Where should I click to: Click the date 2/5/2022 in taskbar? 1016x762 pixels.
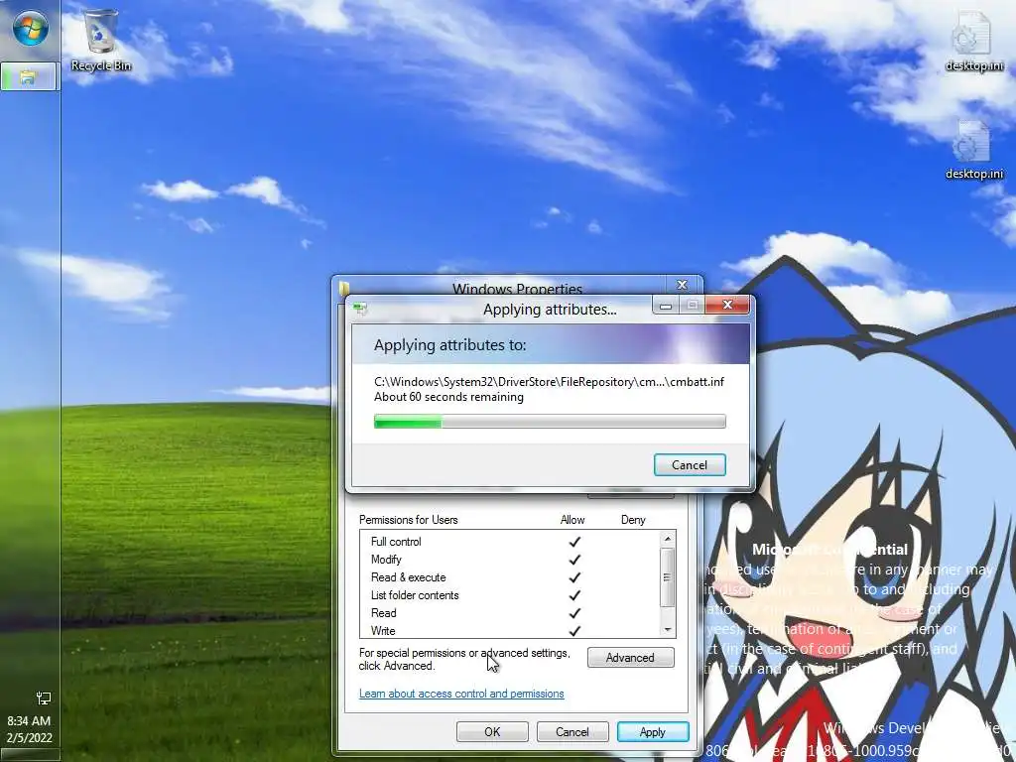tap(29, 737)
